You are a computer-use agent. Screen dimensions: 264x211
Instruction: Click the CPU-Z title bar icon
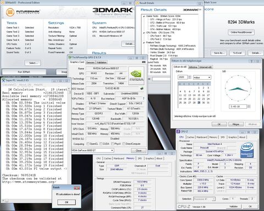click(x=178, y=131)
